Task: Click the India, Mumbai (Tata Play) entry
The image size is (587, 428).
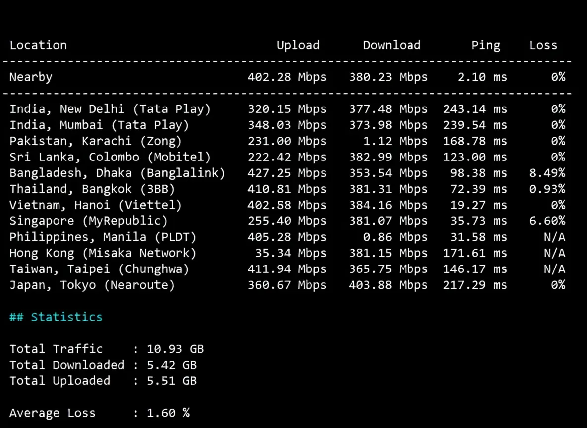Action: click(x=100, y=125)
